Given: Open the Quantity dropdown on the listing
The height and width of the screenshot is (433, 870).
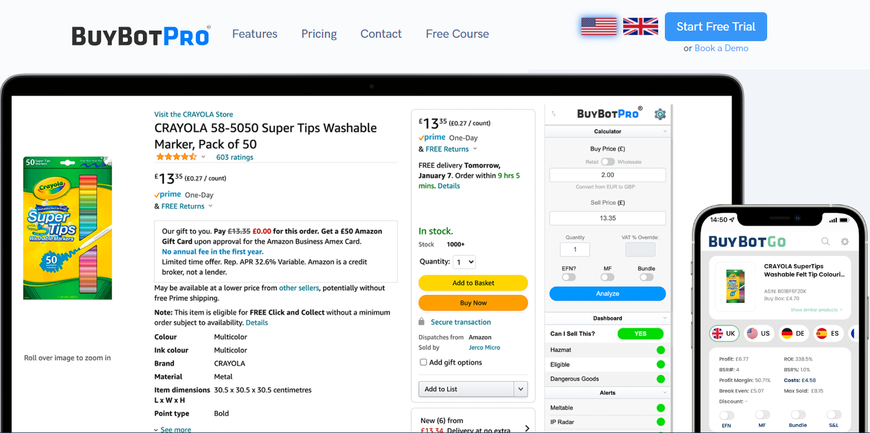Looking at the screenshot, I should point(464,262).
